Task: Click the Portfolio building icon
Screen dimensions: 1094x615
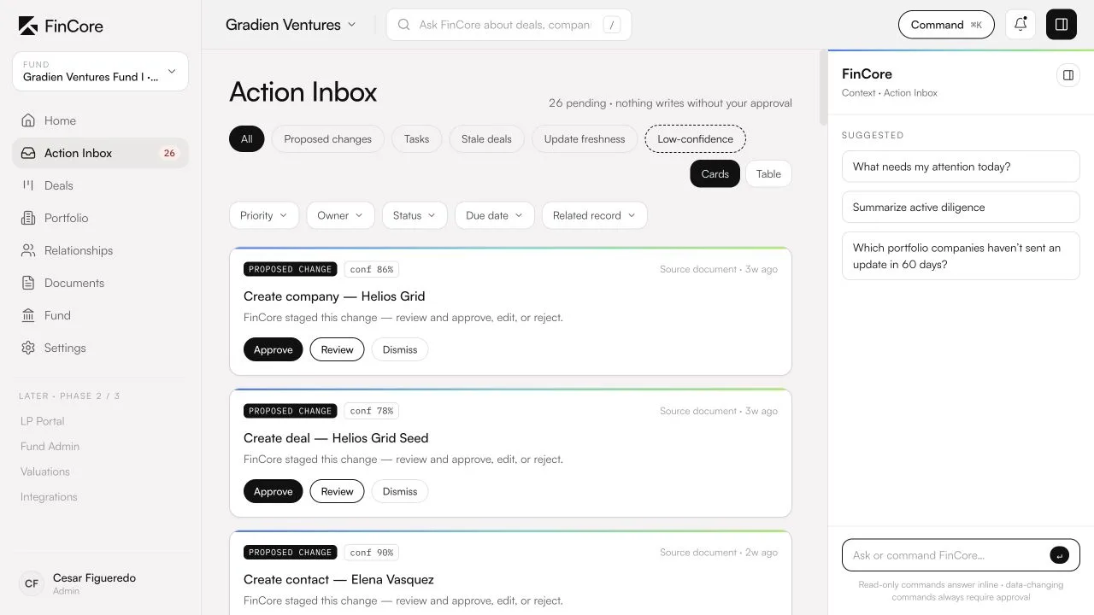Action: (x=28, y=218)
